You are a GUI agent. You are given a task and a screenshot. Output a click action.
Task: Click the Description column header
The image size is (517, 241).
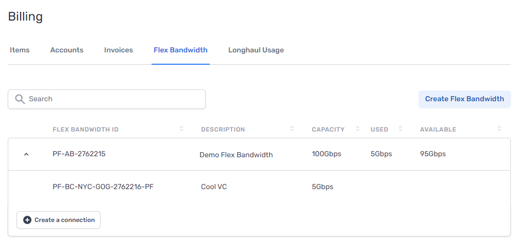pyautogui.click(x=223, y=129)
